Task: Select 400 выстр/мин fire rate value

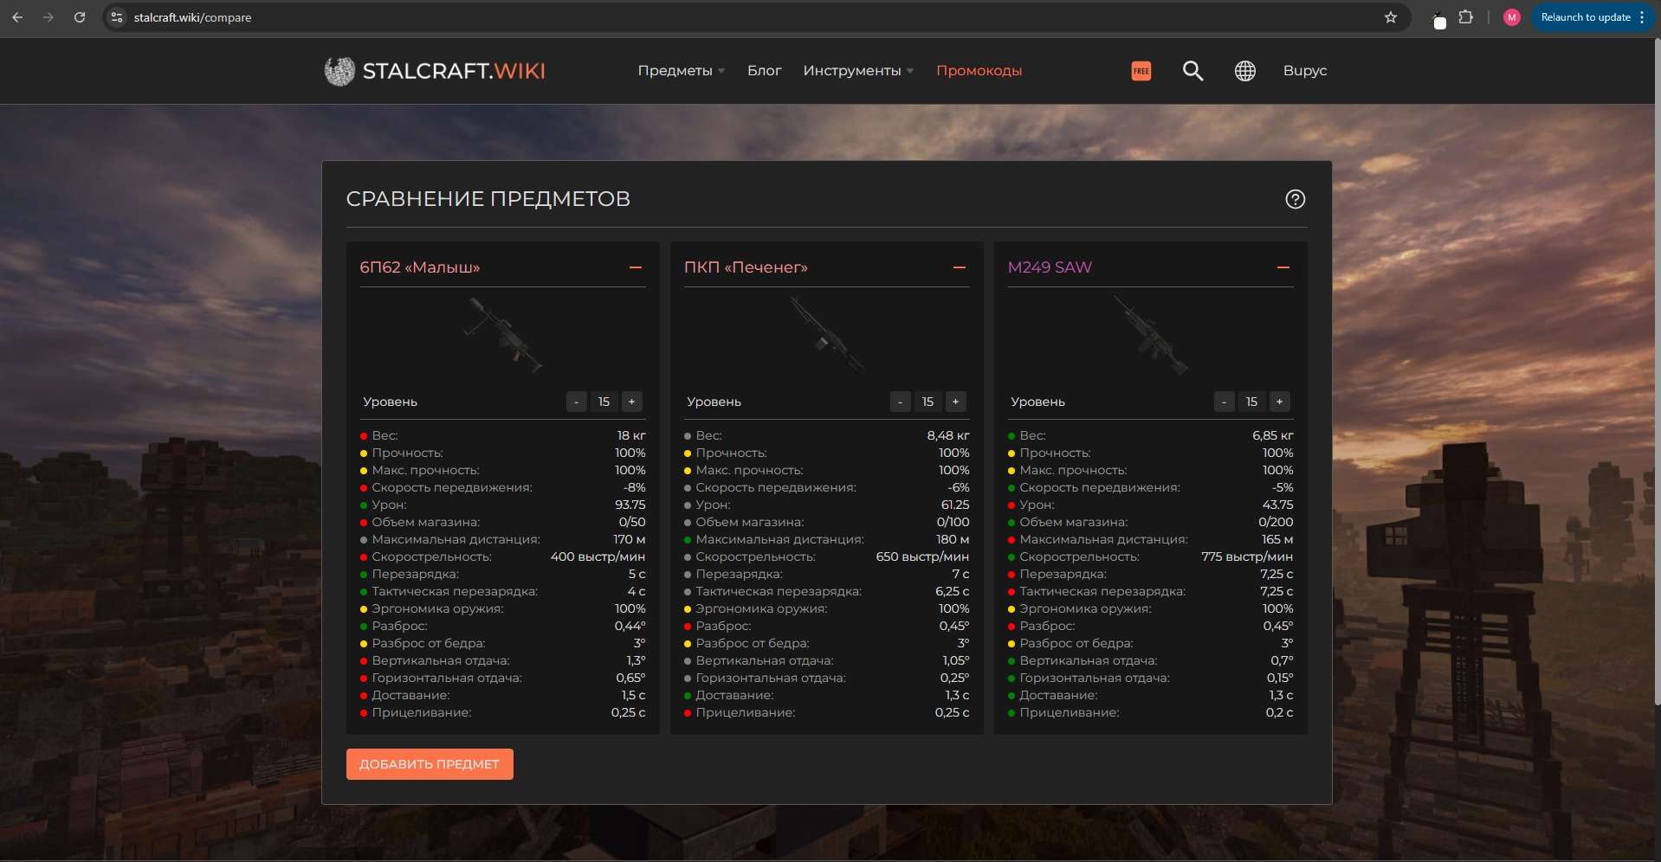Action: 598,556
